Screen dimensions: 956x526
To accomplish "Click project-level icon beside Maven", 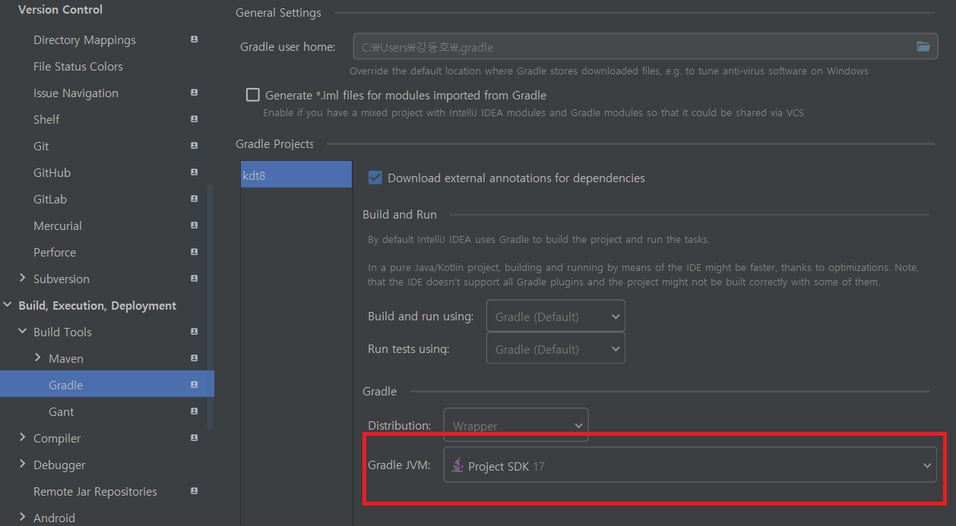I will point(195,358).
